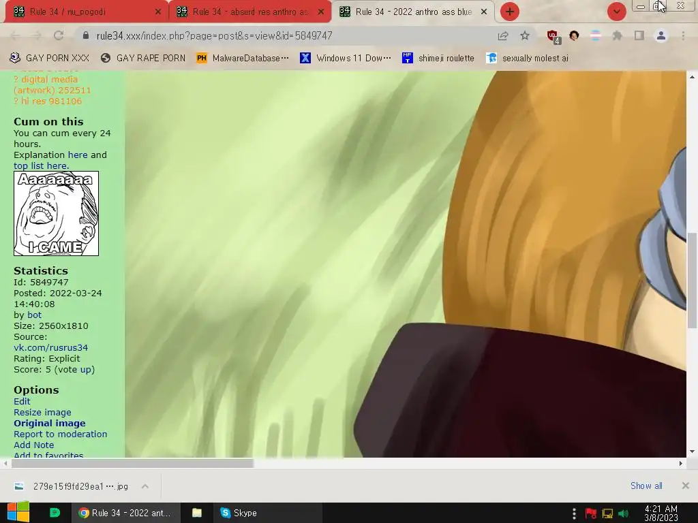Click the volume speaker tray icon
This screenshot has height=523, width=698.
pos(624,513)
